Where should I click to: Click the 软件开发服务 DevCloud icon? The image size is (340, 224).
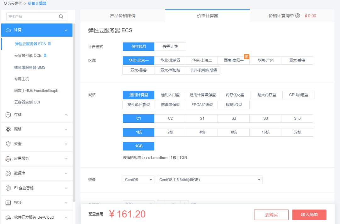point(8,217)
